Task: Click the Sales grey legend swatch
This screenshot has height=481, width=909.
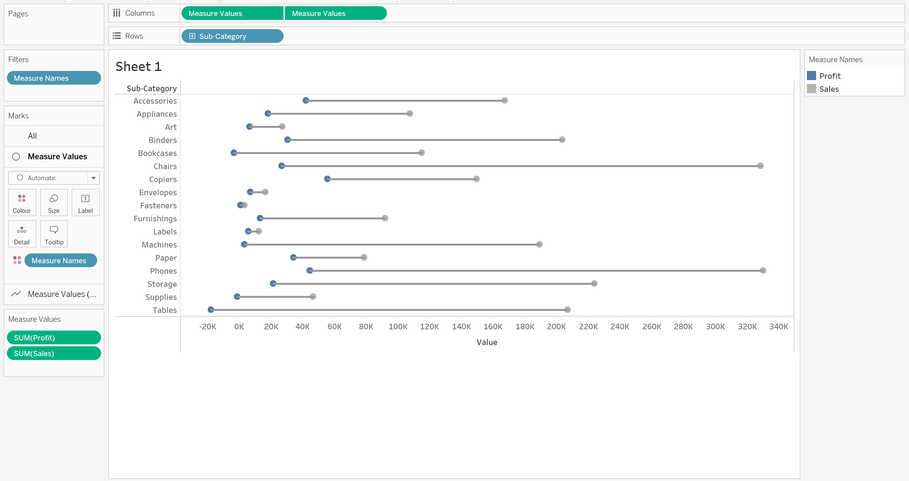Action: point(811,89)
